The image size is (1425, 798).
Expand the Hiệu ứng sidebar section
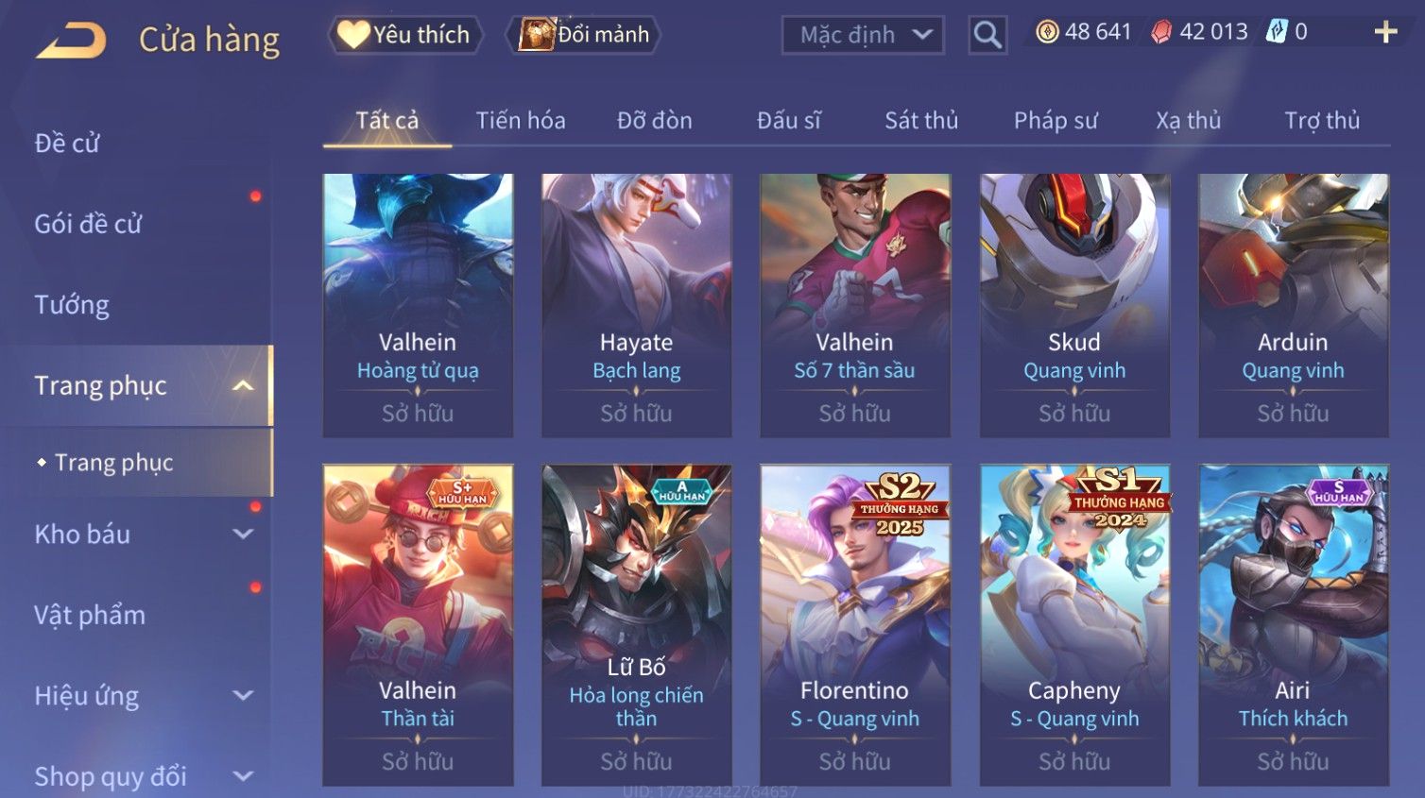point(243,695)
